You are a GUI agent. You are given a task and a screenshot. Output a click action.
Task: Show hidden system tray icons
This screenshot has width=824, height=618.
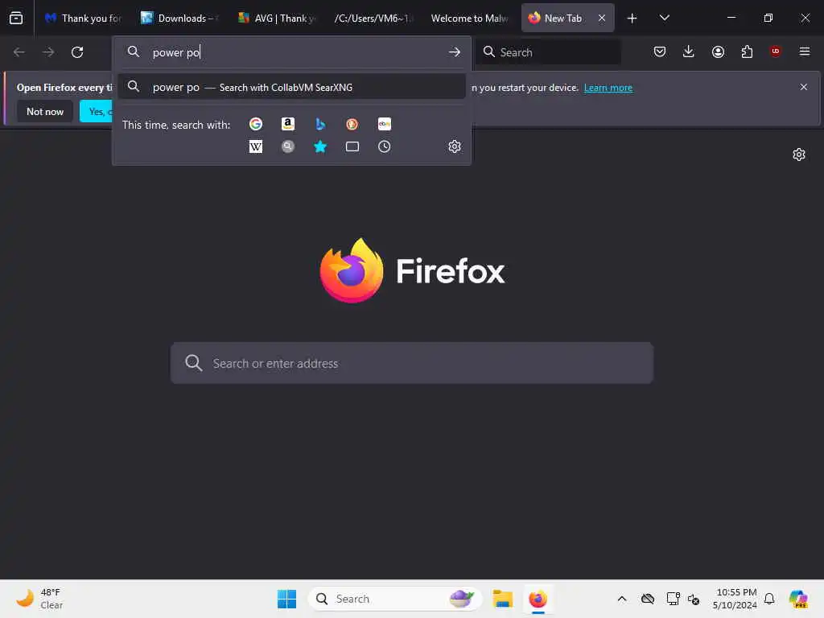coord(622,599)
